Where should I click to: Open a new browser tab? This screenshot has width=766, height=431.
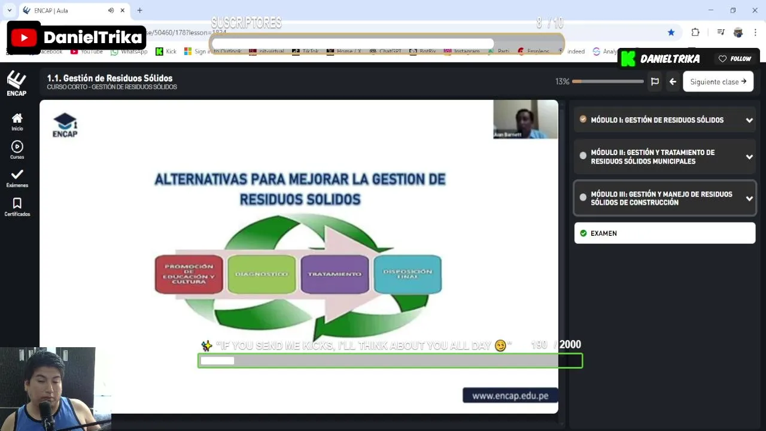139,10
